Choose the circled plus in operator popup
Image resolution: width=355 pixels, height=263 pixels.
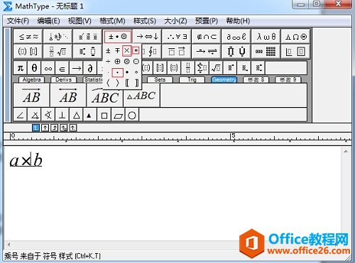[x=117, y=62]
